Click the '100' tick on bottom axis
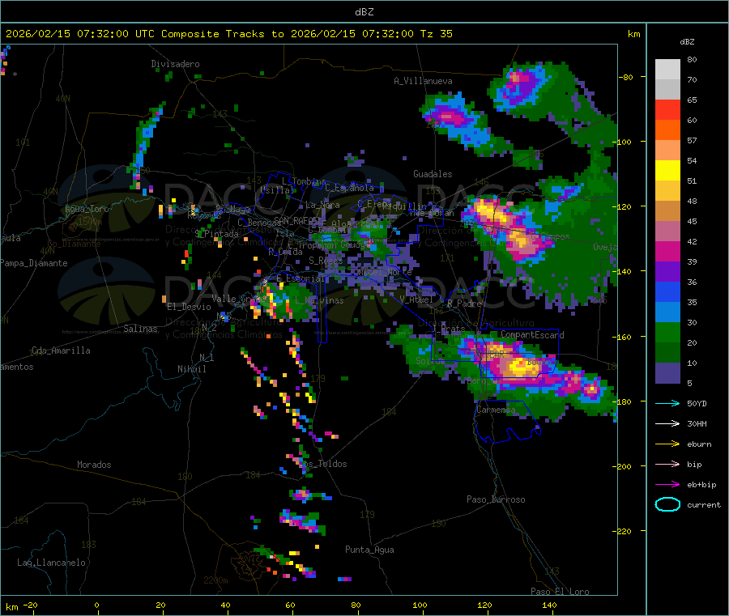Image resolution: width=729 pixels, height=616 pixels. click(420, 605)
